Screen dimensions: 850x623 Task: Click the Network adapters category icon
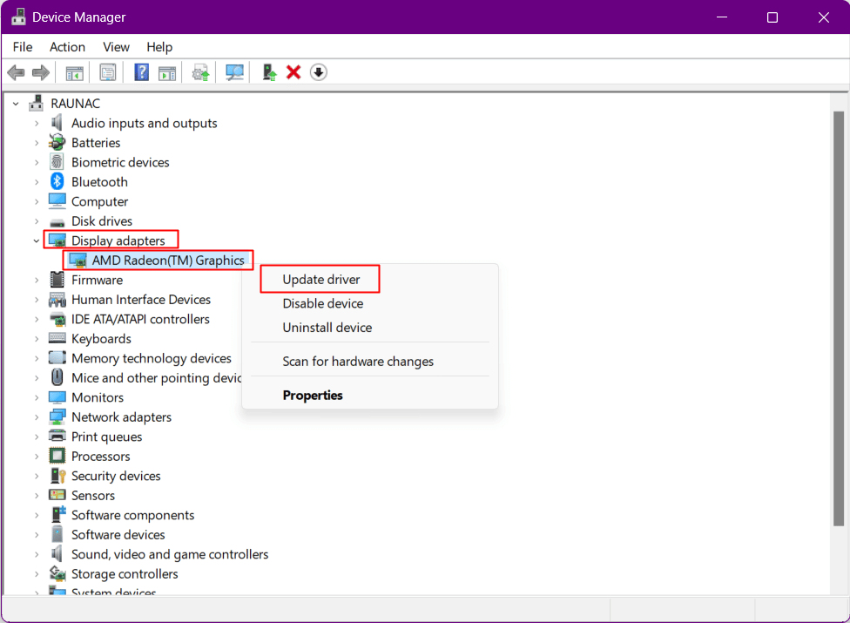click(57, 417)
